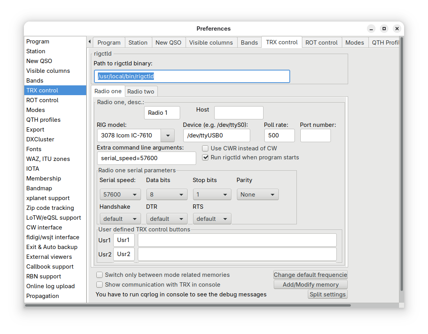Viewport: 428px width, 334px height.
Task: Click the tab scroll left arrow
Action: pos(90,42)
